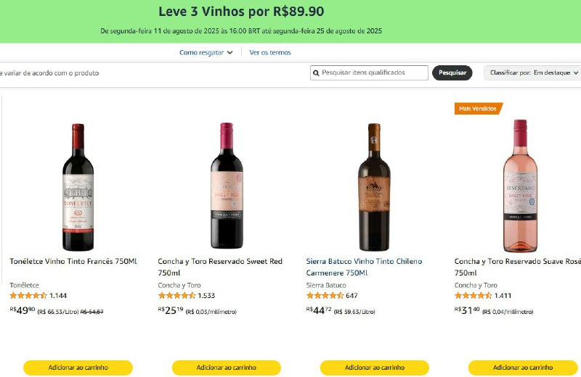Expand the Como resgatar section
This screenshot has height=377, width=581.
206,52
